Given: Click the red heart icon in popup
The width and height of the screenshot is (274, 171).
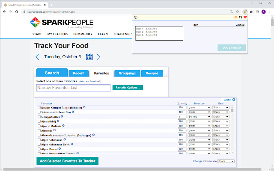Looking at the screenshot, I should coord(245,17).
